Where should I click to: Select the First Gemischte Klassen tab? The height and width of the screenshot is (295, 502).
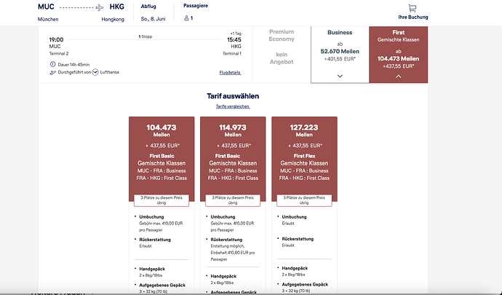[399, 55]
